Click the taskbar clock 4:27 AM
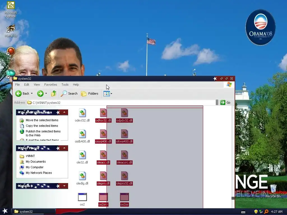Viewport: 287px width, 215px height. pyautogui.click(x=277, y=212)
